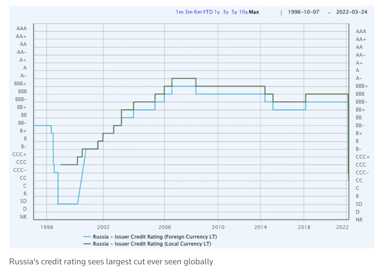Click the 2002 x-axis label

(103, 227)
